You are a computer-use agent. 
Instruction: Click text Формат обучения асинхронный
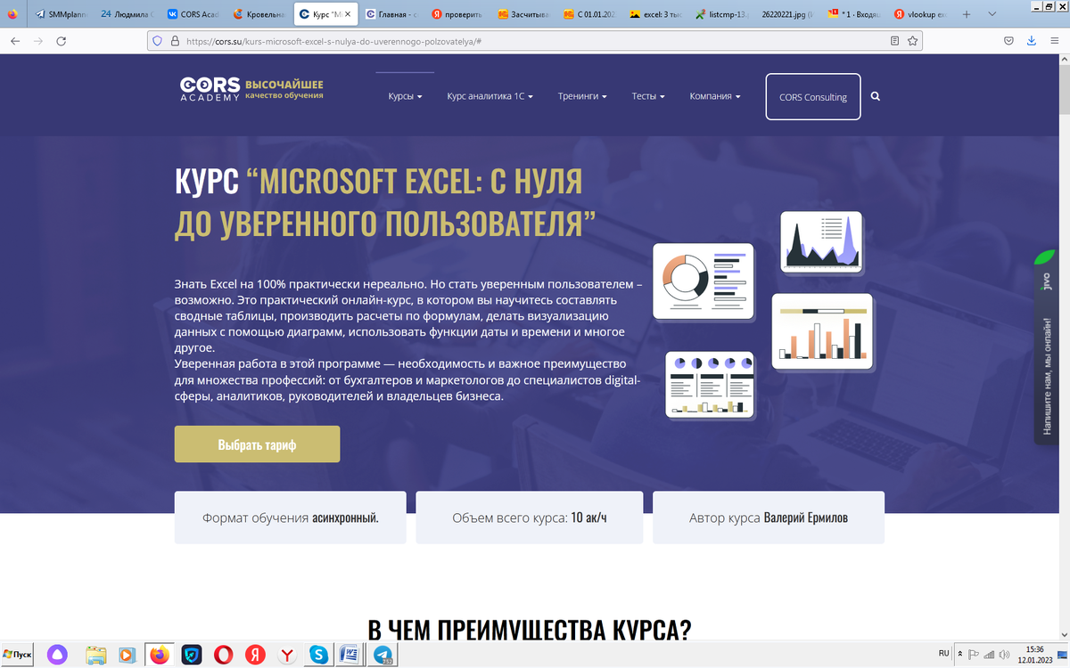coord(291,517)
